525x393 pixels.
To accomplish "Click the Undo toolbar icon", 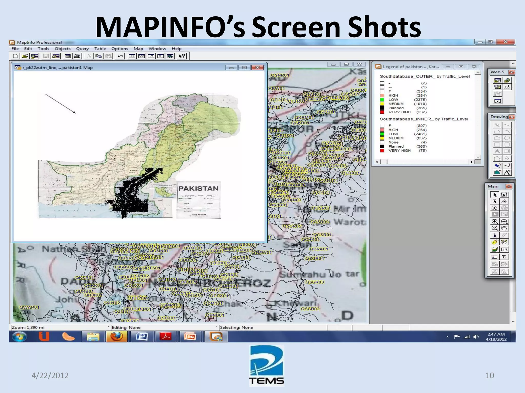I will (x=120, y=56).
